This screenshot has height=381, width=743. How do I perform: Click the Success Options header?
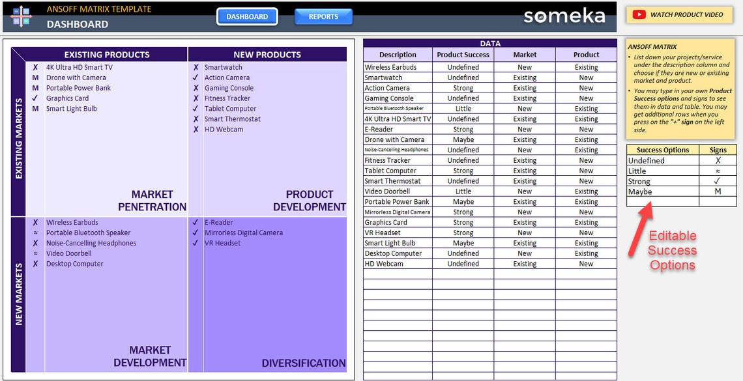point(662,150)
